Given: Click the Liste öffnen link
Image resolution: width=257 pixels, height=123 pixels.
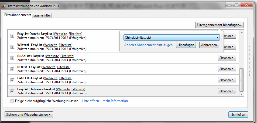Looking at the screenshot, I should pyautogui.click(x=91, y=101).
